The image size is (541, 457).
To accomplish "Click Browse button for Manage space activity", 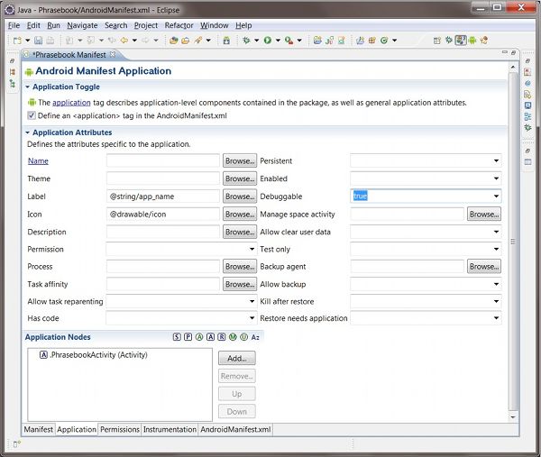I will 484,215.
